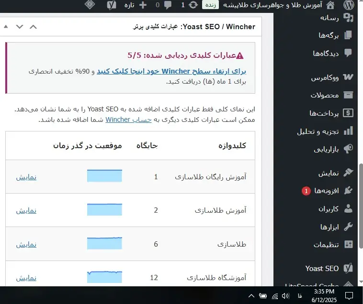Open the WordPress logo menu
This screenshot has height=304, width=363.
(349, 5)
